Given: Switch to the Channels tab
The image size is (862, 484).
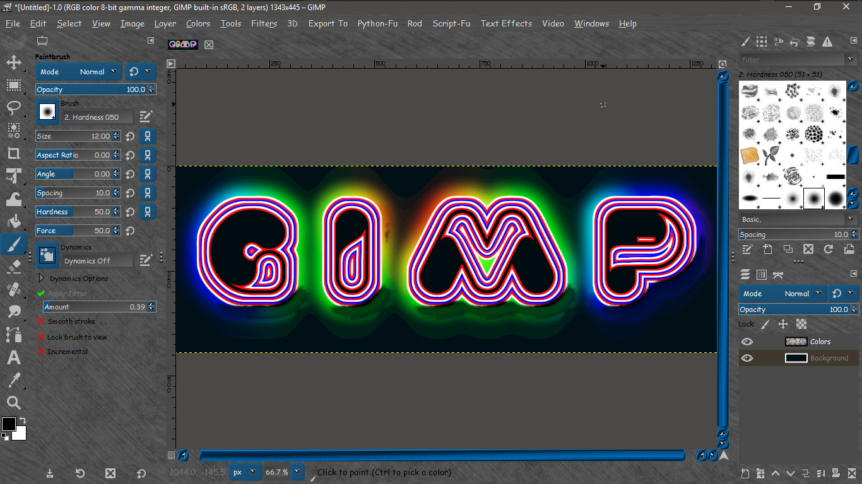Looking at the screenshot, I should coord(762,275).
